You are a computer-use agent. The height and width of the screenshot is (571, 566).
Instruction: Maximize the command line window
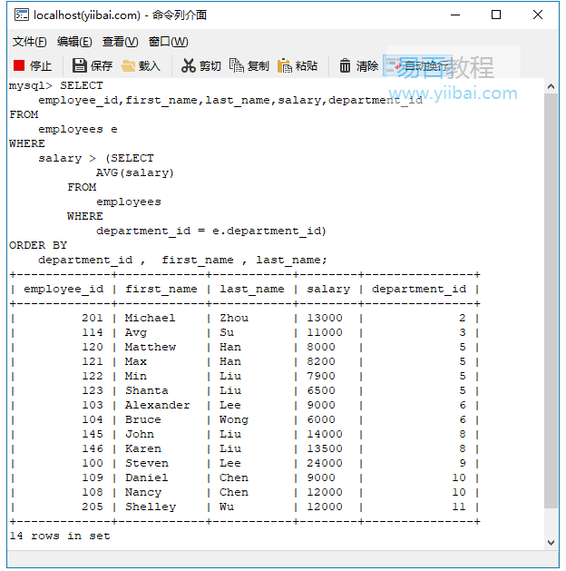(496, 15)
